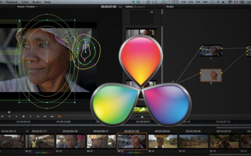This screenshot has width=251, height=156.
Task: Click the green arrow menu bar icon
Action: (133, 2)
